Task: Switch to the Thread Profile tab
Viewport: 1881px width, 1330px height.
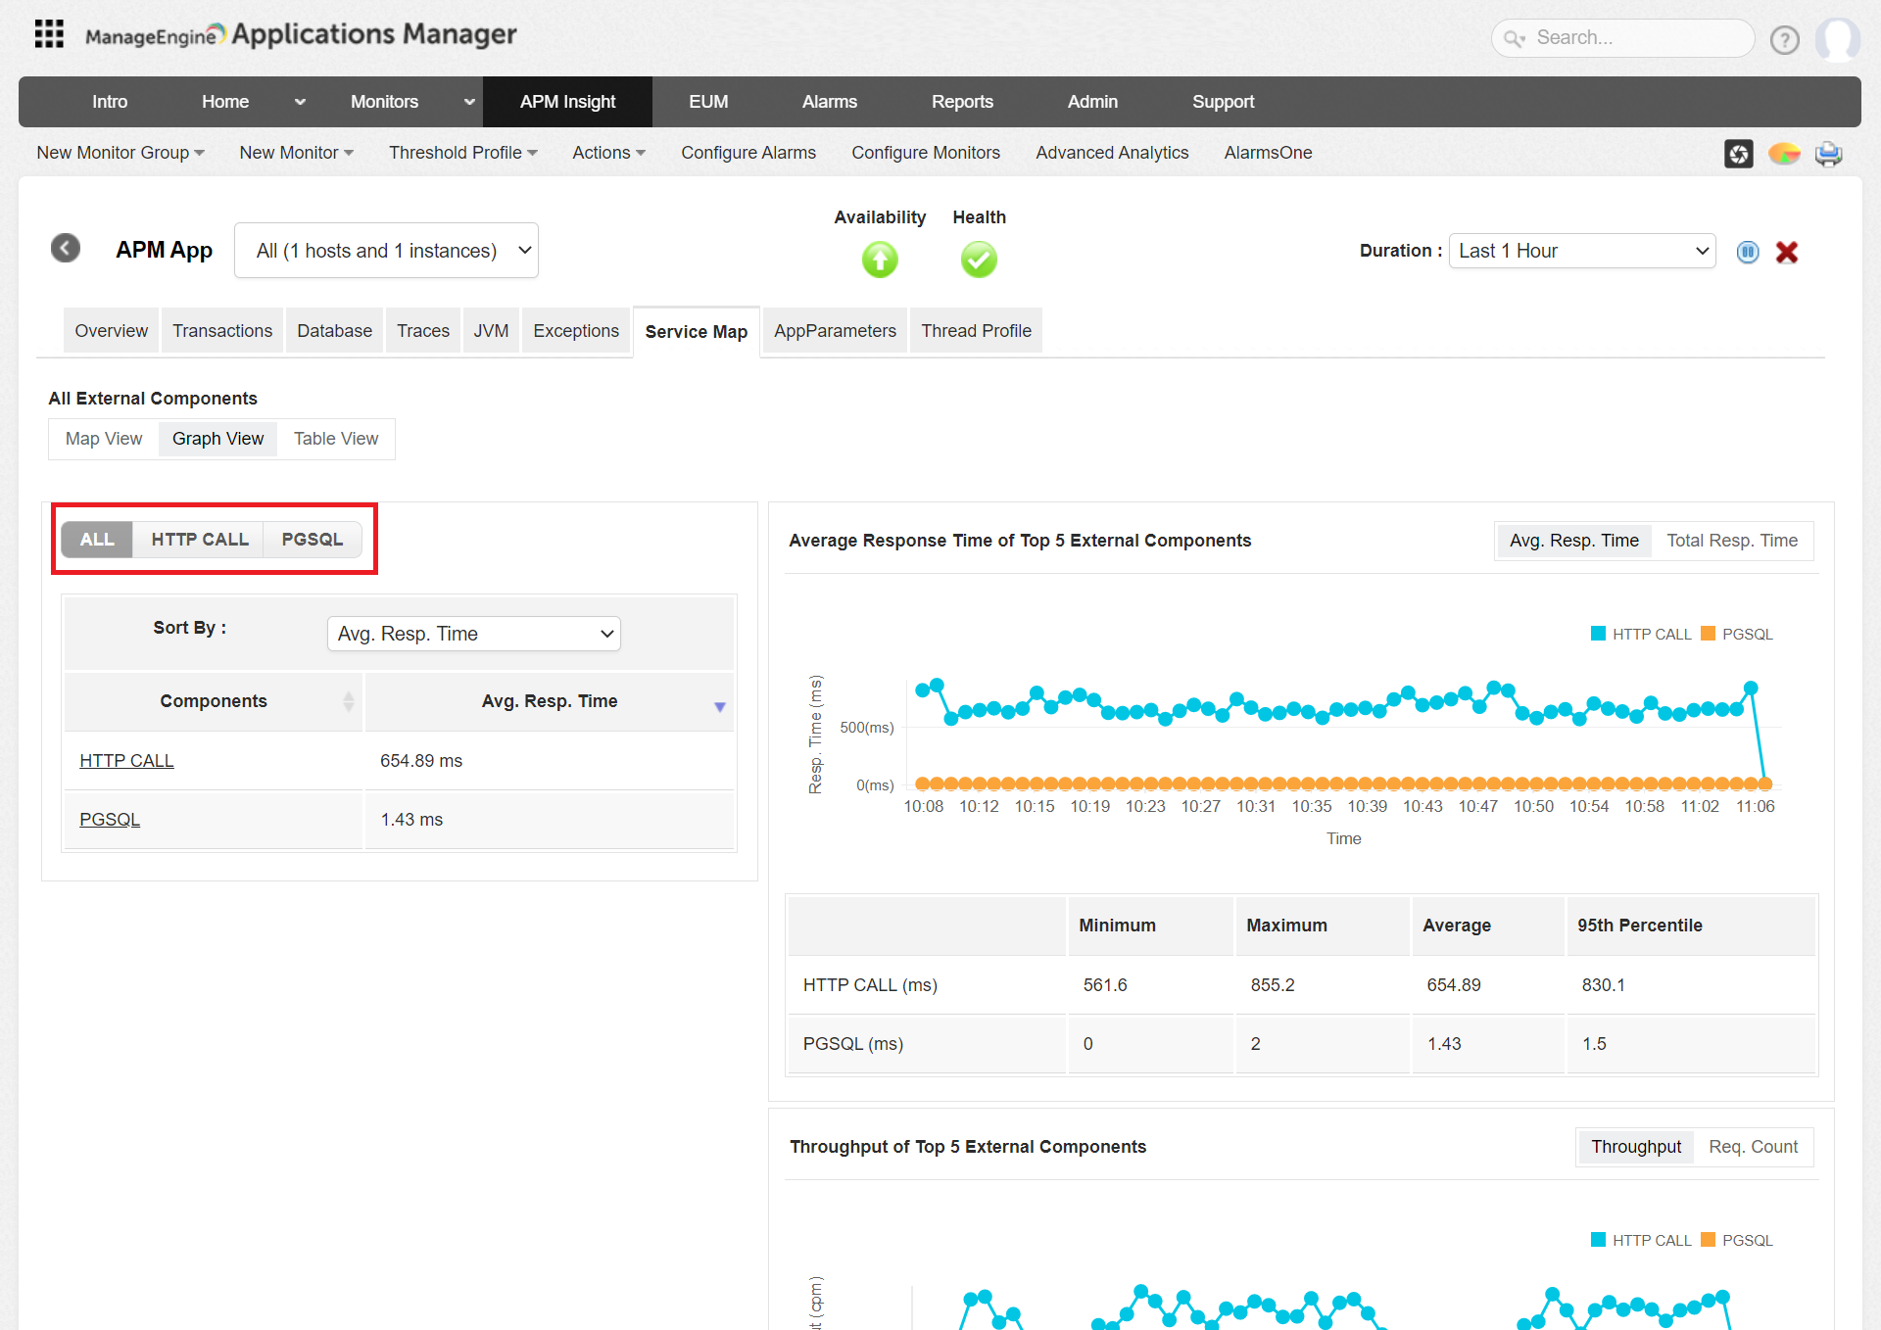Action: [x=975, y=331]
